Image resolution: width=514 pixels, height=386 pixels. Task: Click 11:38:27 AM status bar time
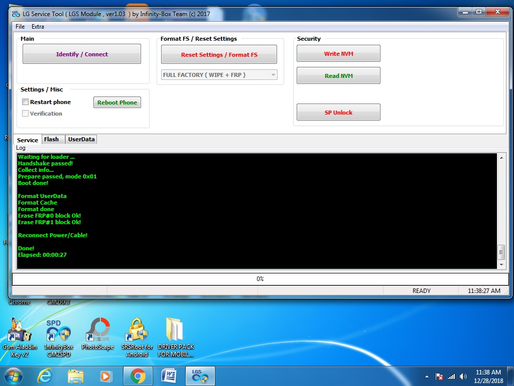tap(484, 291)
